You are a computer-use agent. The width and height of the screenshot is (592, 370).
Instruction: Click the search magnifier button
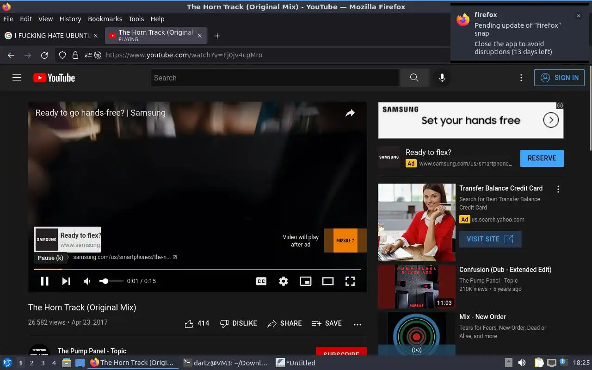point(414,78)
